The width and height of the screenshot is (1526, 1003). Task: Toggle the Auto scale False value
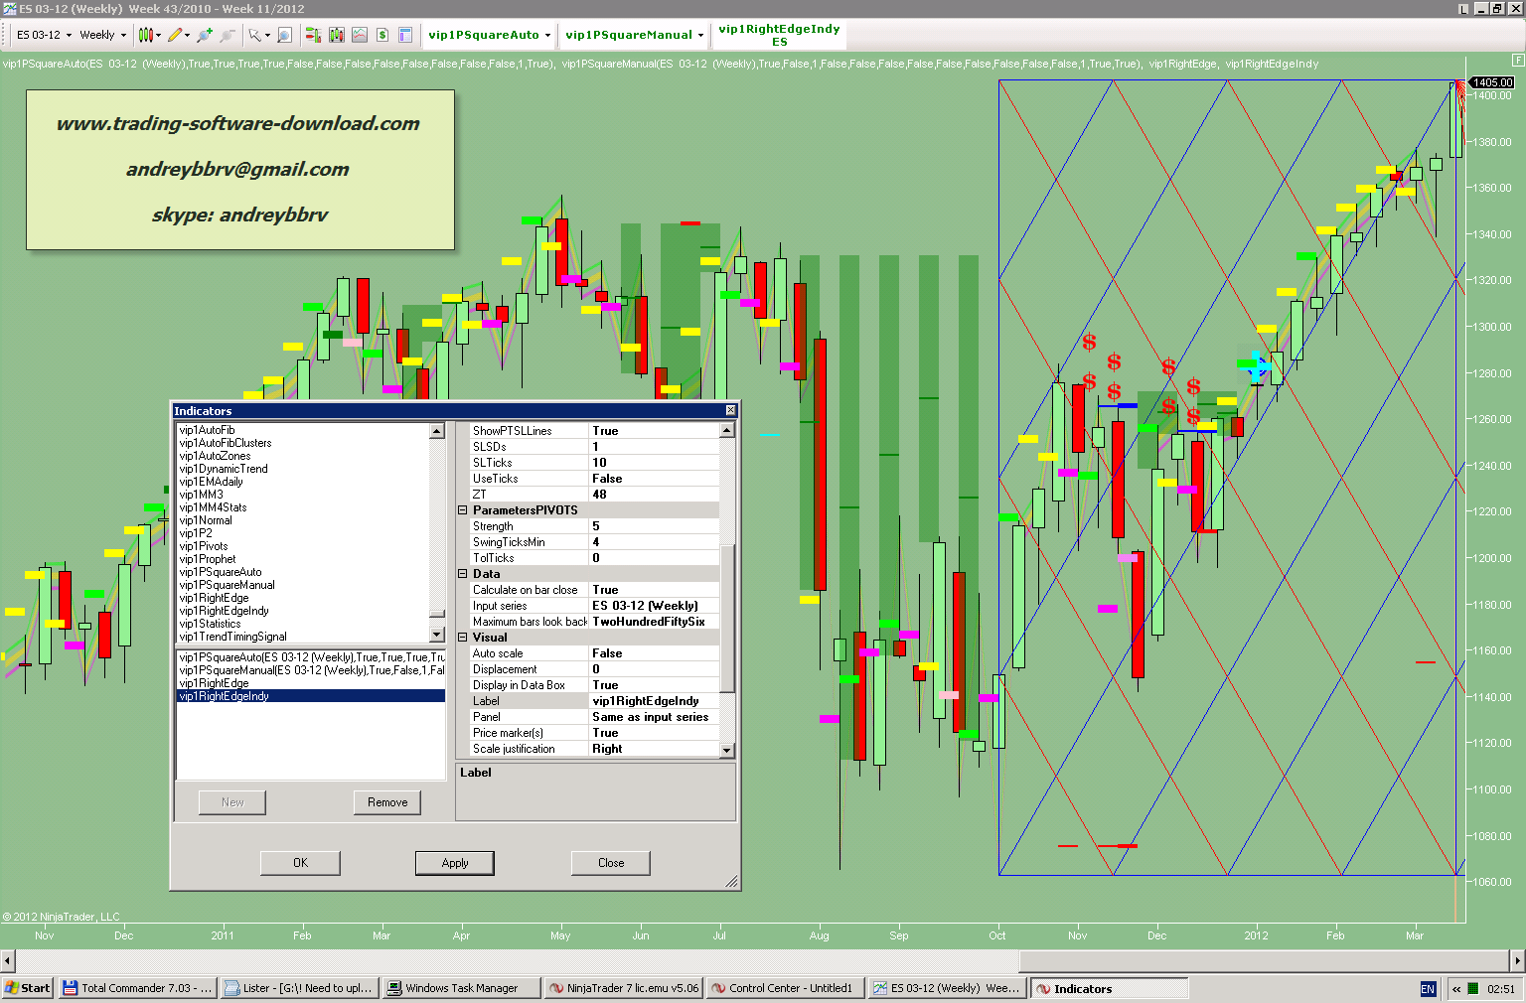coord(653,653)
